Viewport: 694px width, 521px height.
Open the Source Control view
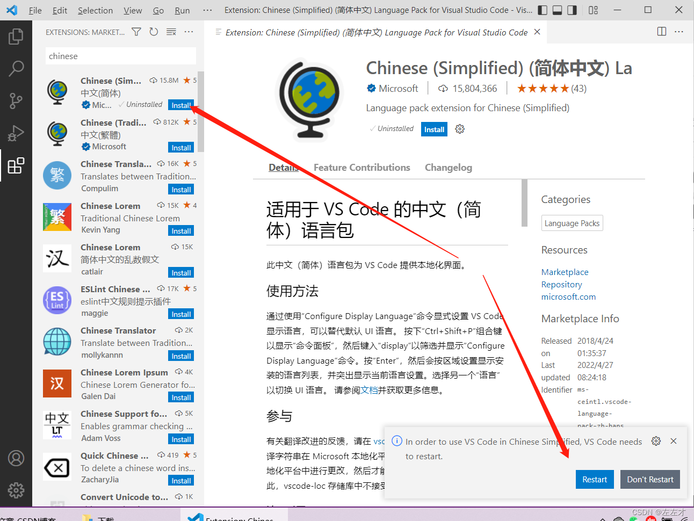point(16,100)
